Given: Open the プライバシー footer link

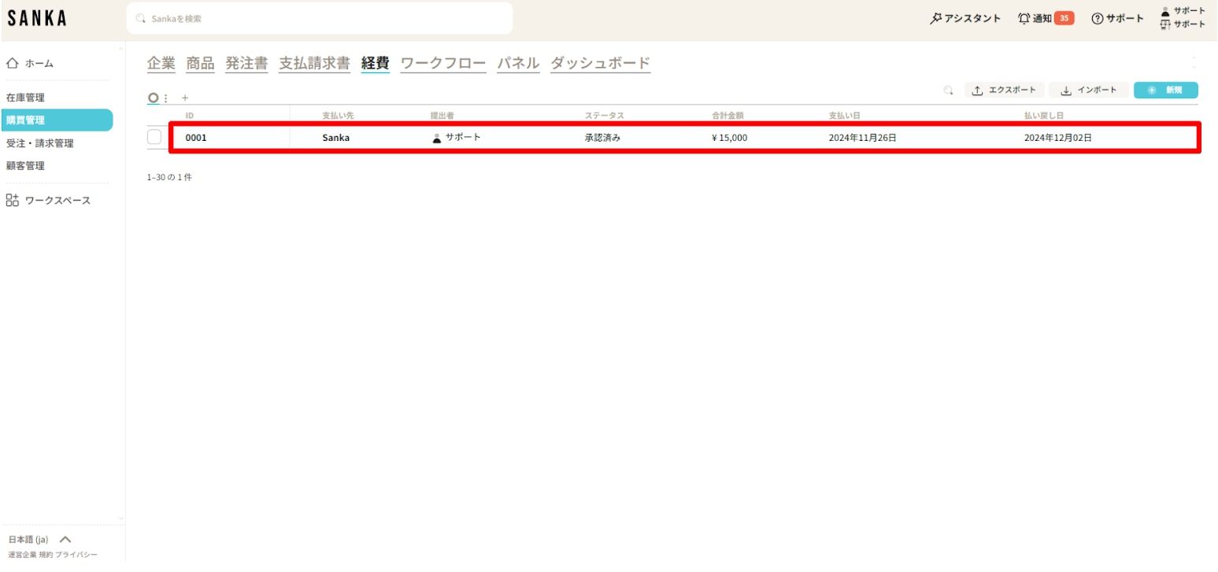Looking at the screenshot, I should point(76,555).
